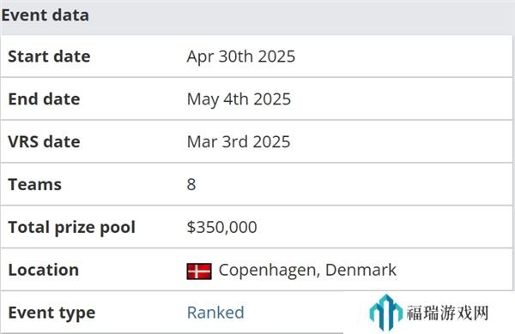Click the End date label

click(44, 99)
